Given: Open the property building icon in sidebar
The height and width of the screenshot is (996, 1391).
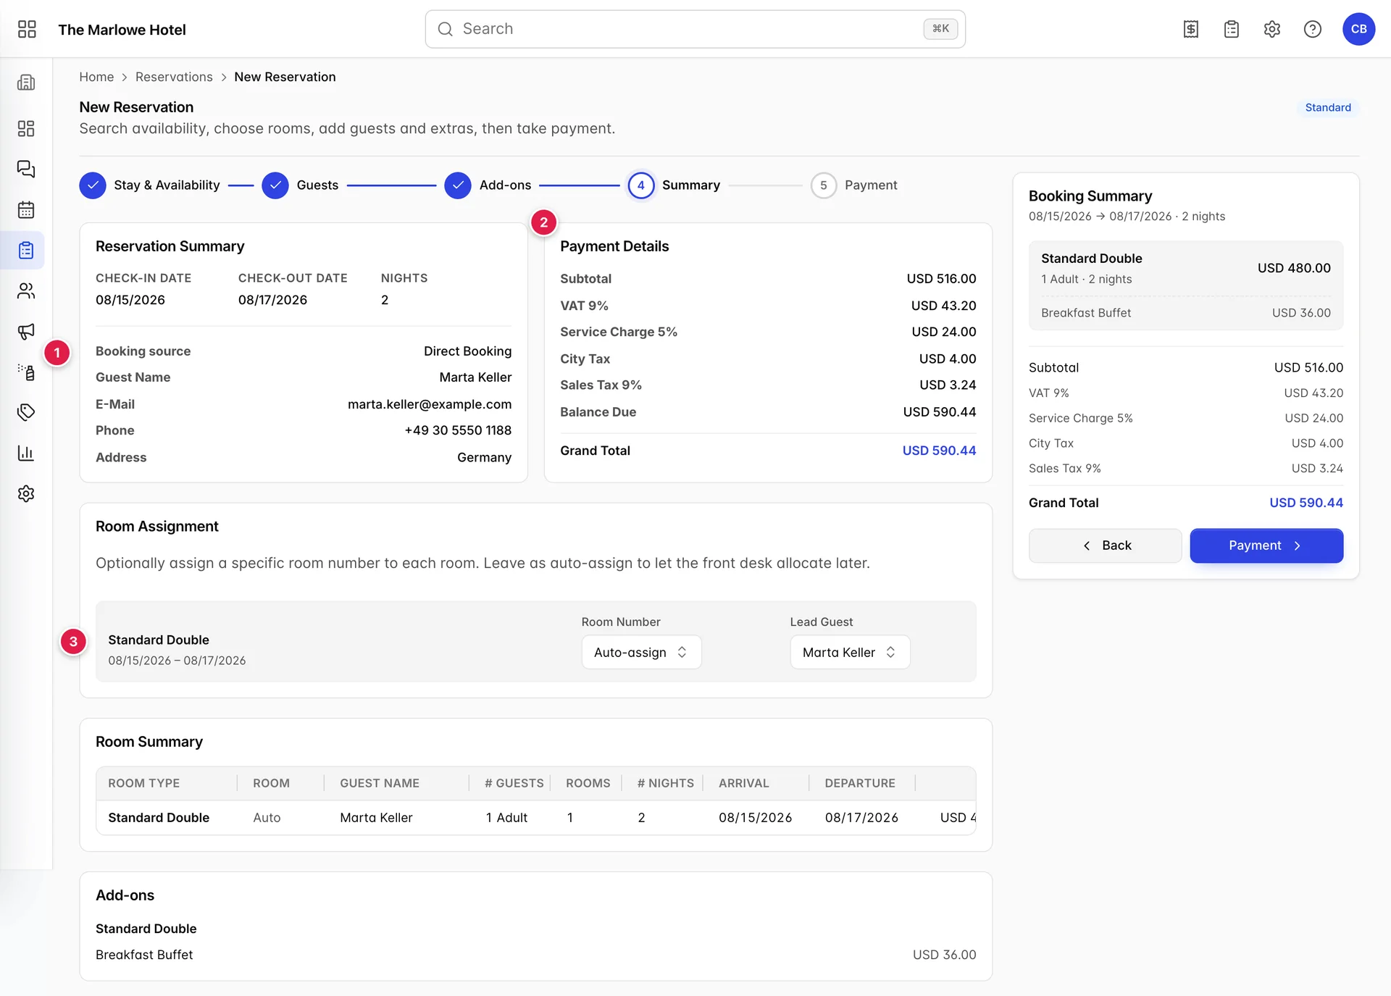Looking at the screenshot, I should (26, 83).
